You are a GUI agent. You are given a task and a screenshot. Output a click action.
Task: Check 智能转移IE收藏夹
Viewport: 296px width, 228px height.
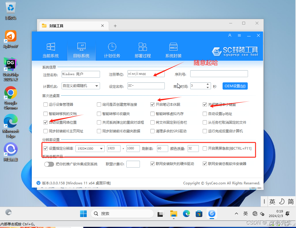pos(99,114)
